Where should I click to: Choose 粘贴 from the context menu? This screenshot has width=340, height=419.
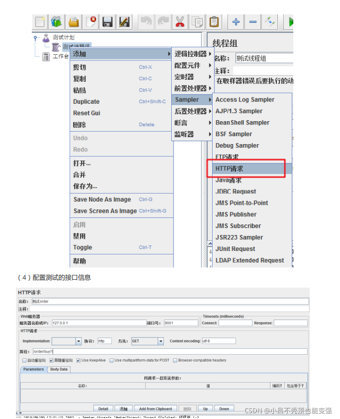tap(121, 90)
